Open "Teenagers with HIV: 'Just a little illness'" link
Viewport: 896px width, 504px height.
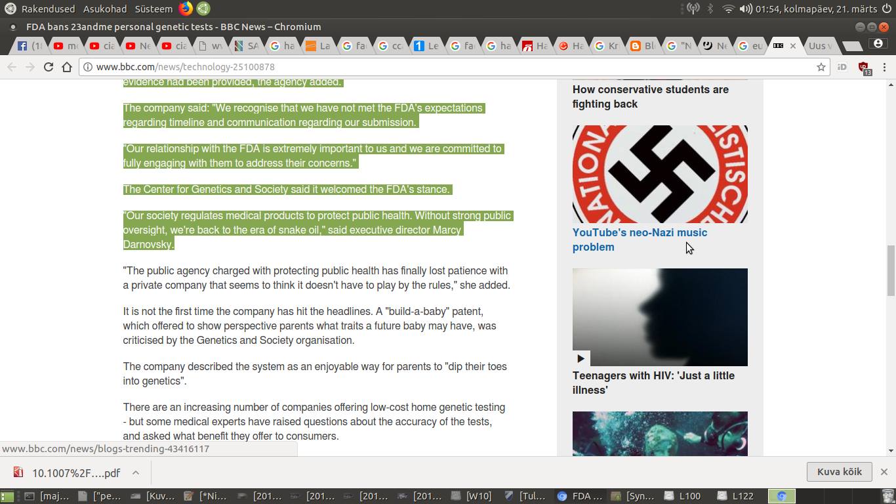tap(653, 383)
